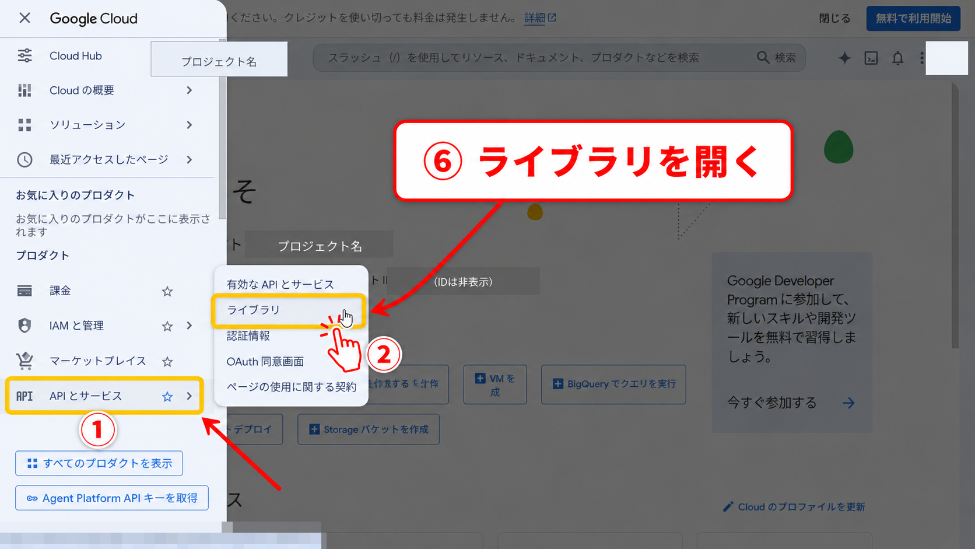Image resolution: width=975 pixels, height=549 pixels.
Task: Expand API とサービス submenu chevron
Action: 189,396
